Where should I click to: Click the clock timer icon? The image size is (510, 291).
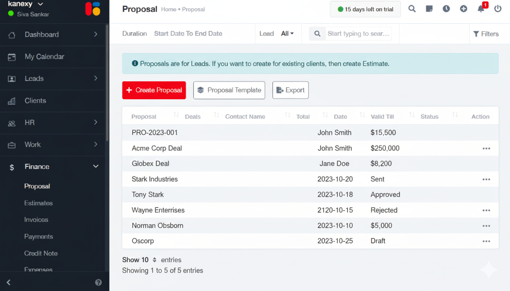pyautogui.click(x=446, y=9)
